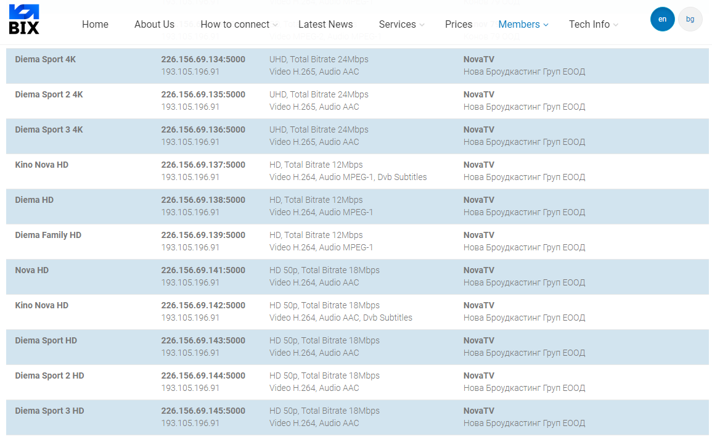Click UHD bitrate text for Diema Sport 2 4K
Image resolution: width=712 pixels, height=439 pixels.
coord(319,94)
